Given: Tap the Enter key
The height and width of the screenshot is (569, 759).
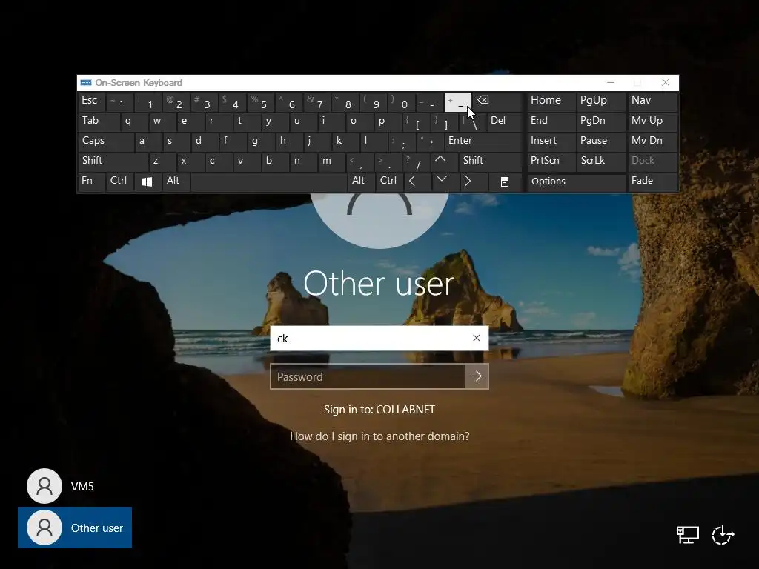Looking at the screenshot, I should 483,142.
